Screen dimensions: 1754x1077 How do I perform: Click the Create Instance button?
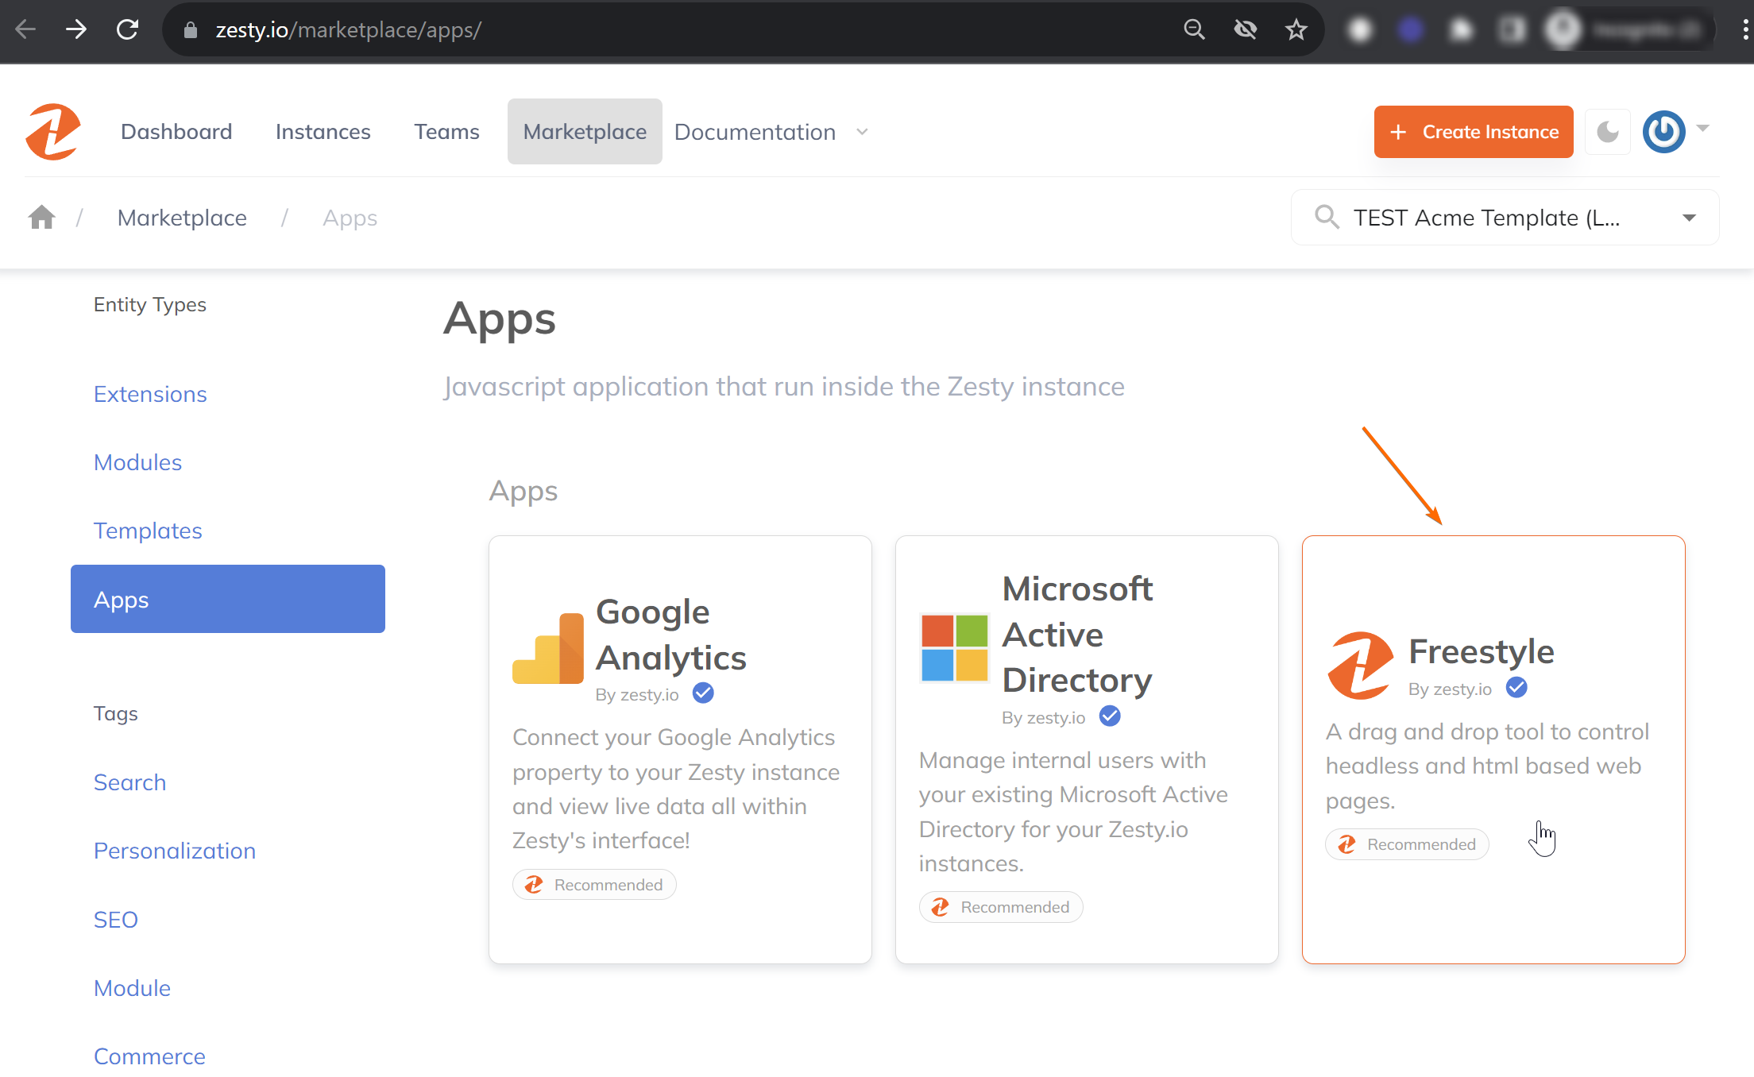click(x=1474, y=132)
